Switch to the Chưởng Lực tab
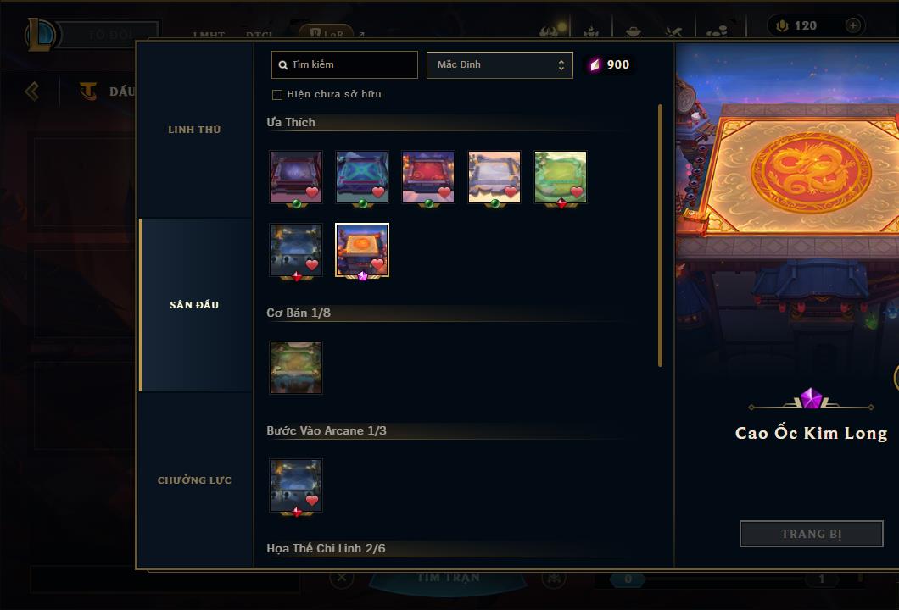This screenshot has width=899, height=610. coord(194,480)
